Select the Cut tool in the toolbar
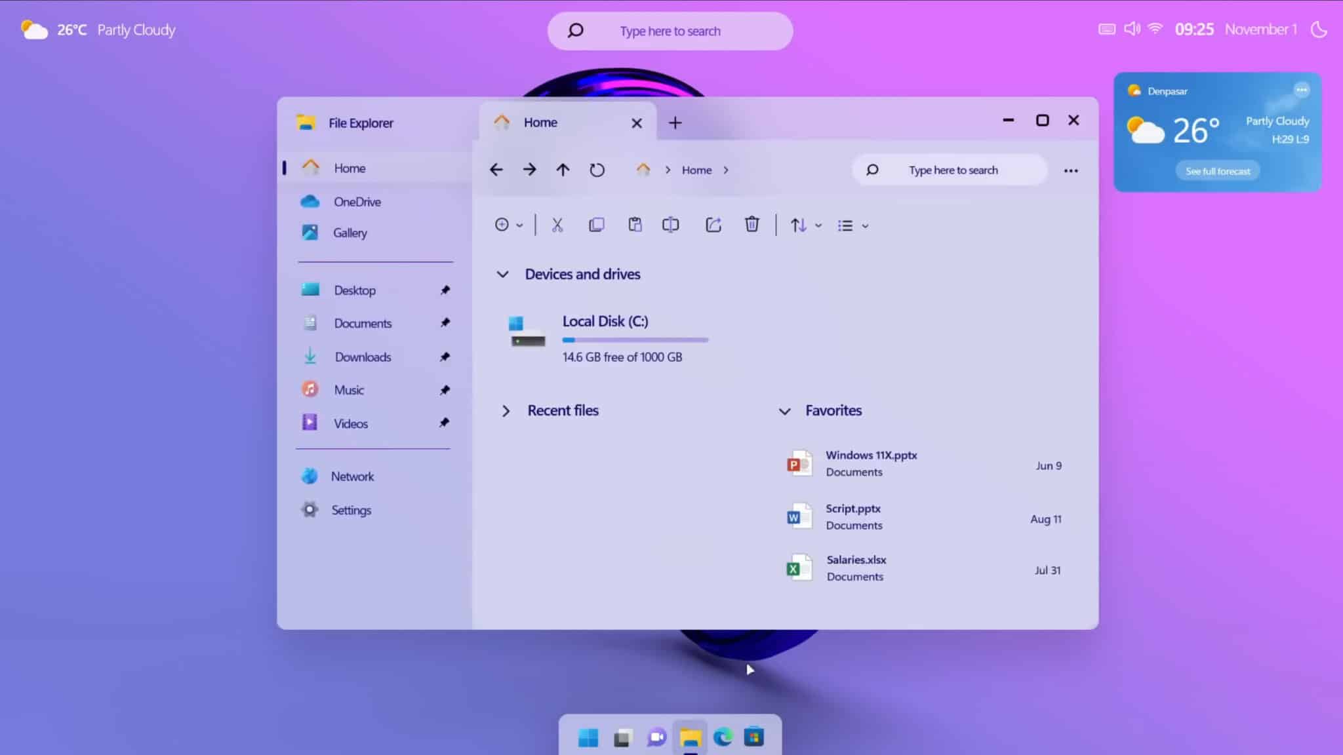The image size is (1343, 755). coord(557,225)
